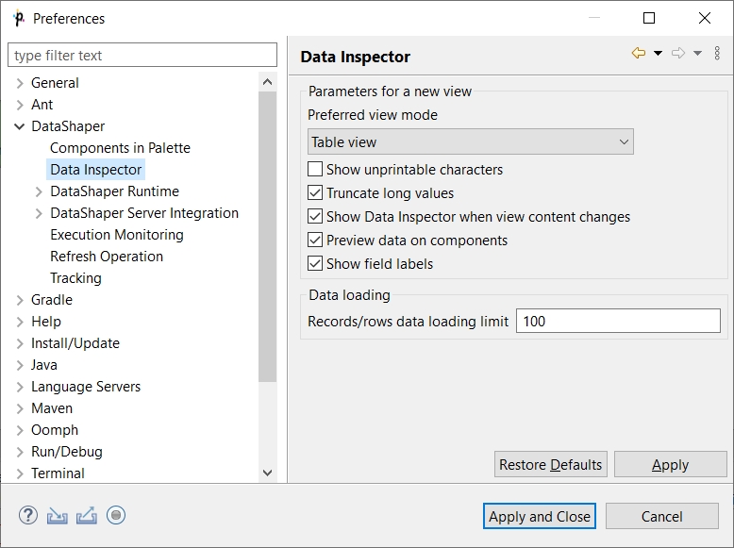Expand the Help tree node

(20, 322)
